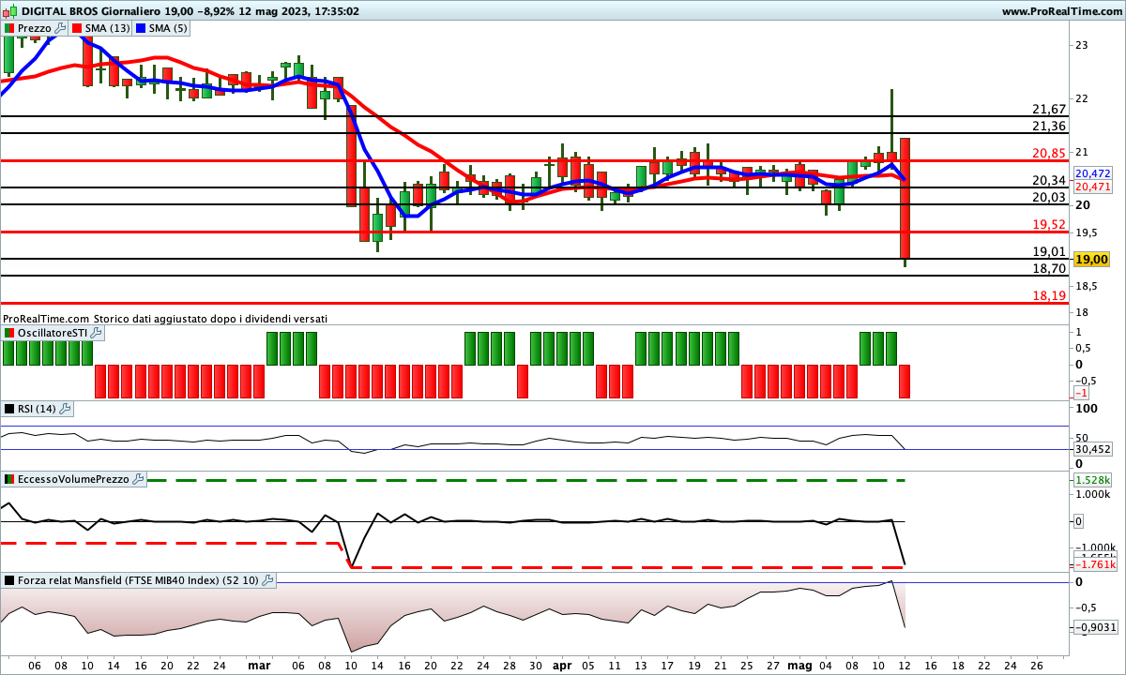Viewport: 1126px width, 675px height.
Task: Click the histogram icon beside OscillatoreSTI label
Action: tap(10, 333)
